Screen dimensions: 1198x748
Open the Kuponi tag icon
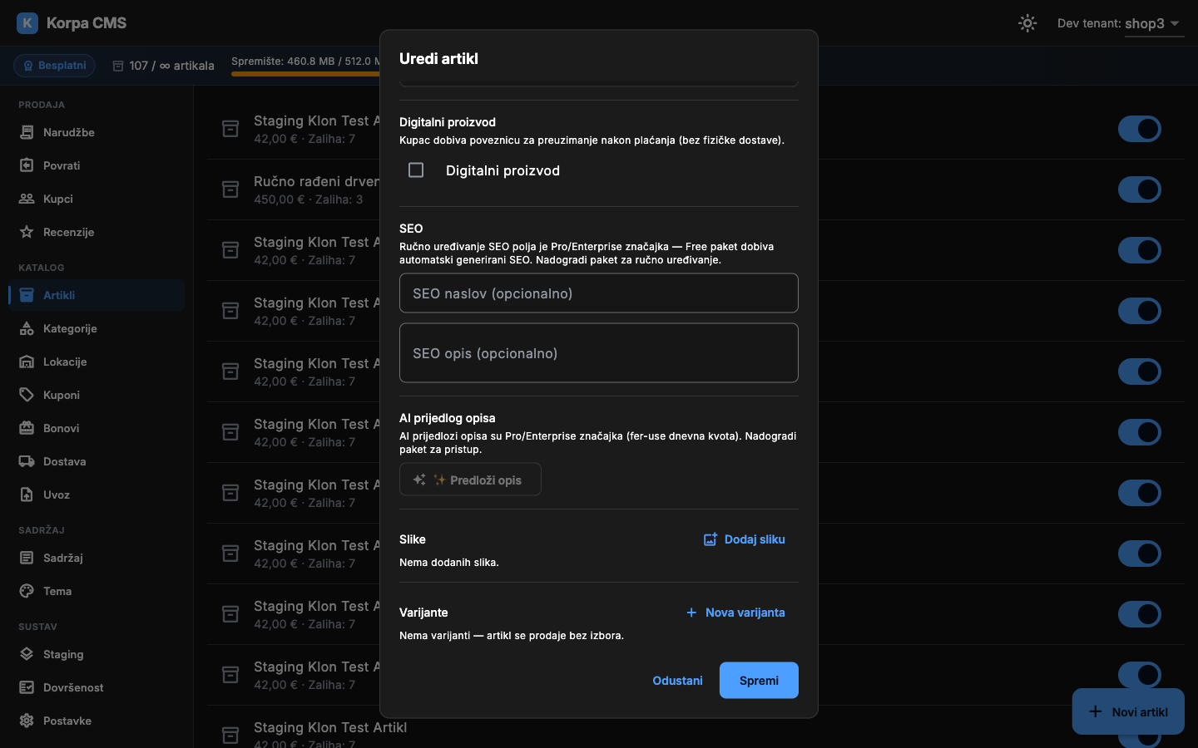(x=27, y=395)
